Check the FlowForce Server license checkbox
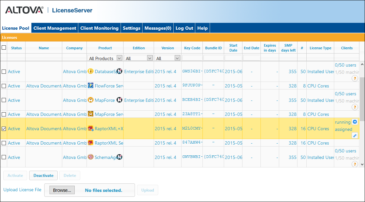365x202 pixels. pyautogui.click(x=4, y=86)
